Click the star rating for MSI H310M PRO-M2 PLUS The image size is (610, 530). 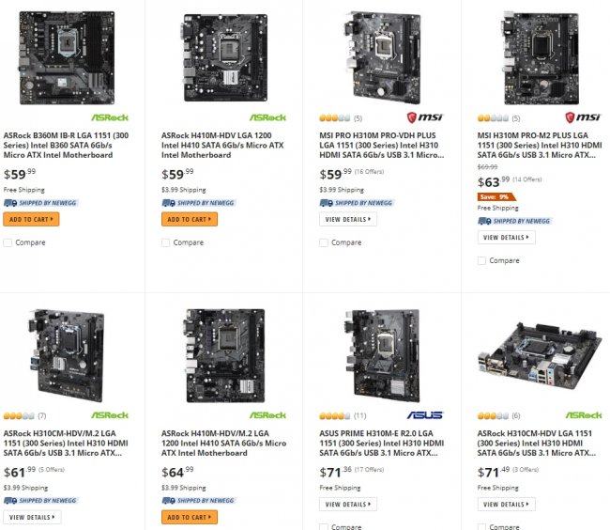click(x=492, y=118)
